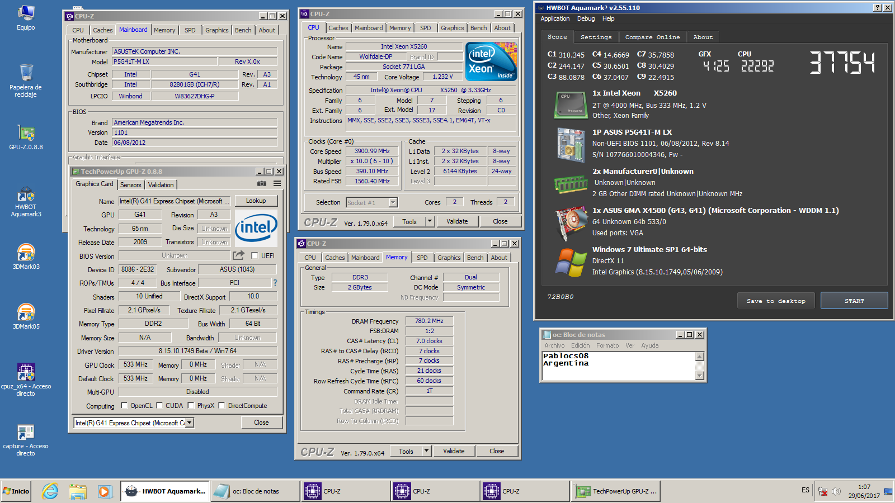Switch to Mainboard tab in CPU-Z CPU window

(369, 28)
